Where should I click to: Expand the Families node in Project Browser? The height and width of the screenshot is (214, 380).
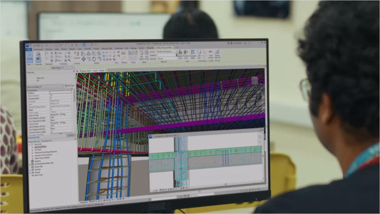click(30, 170)
